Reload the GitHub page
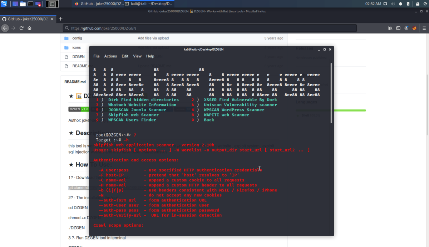Image resolution: width=429 pixels, height=247 pixels. (21, 28)
